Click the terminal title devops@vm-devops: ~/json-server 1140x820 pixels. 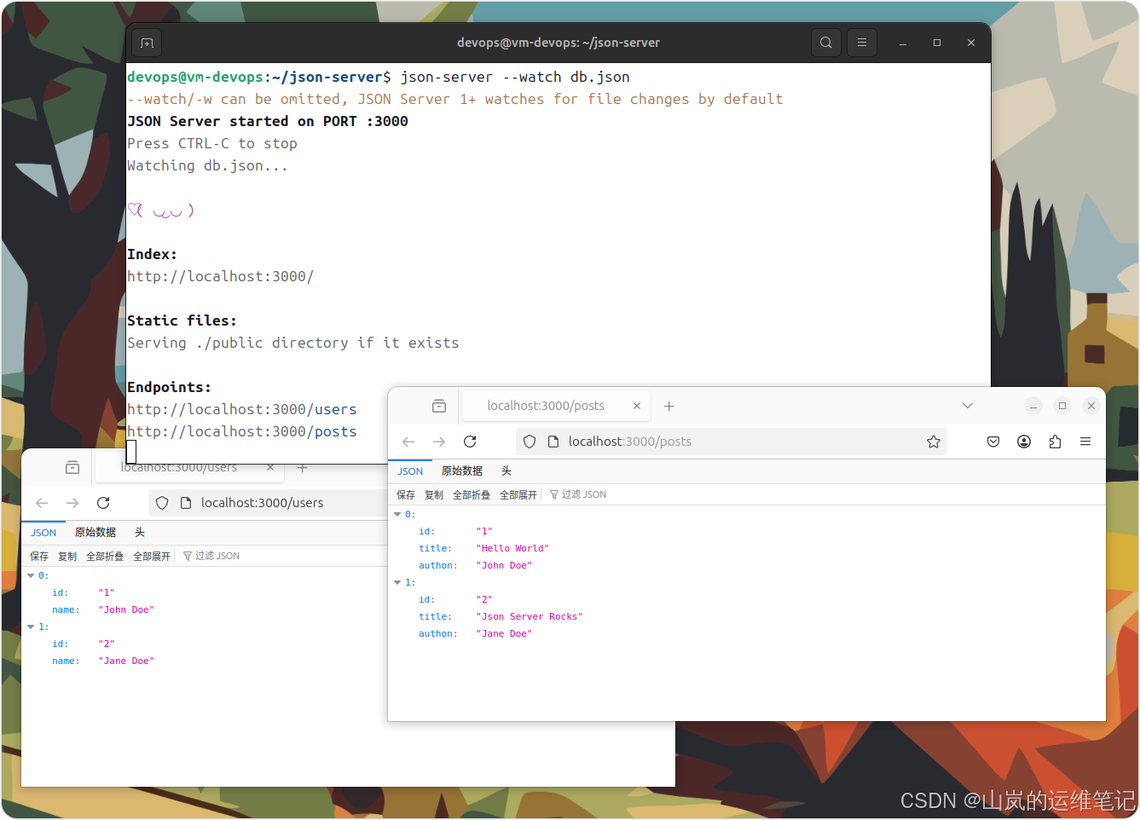558,43
